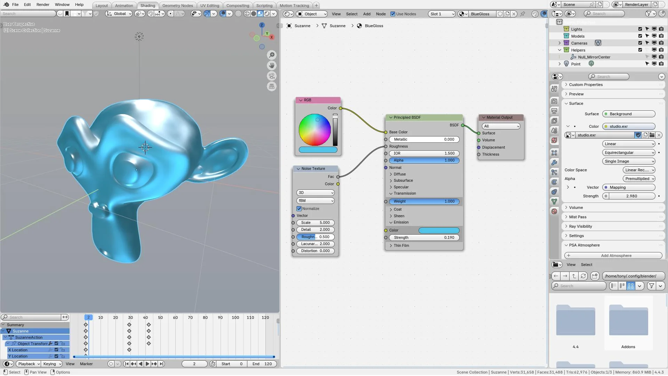Open the Tool properties tab
668x376 pixels.
click(554, 89)
